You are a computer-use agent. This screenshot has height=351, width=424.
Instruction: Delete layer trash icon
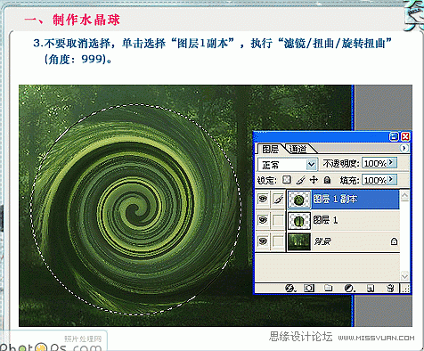click(390, 288)
